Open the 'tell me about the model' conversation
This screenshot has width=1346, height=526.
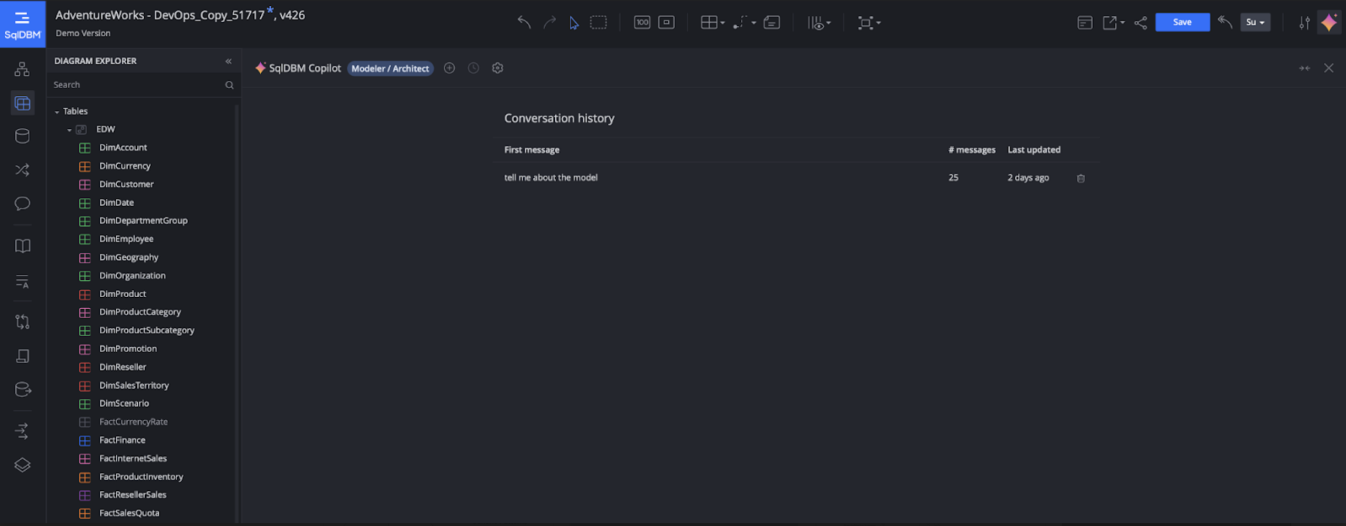tap(550, 177)
